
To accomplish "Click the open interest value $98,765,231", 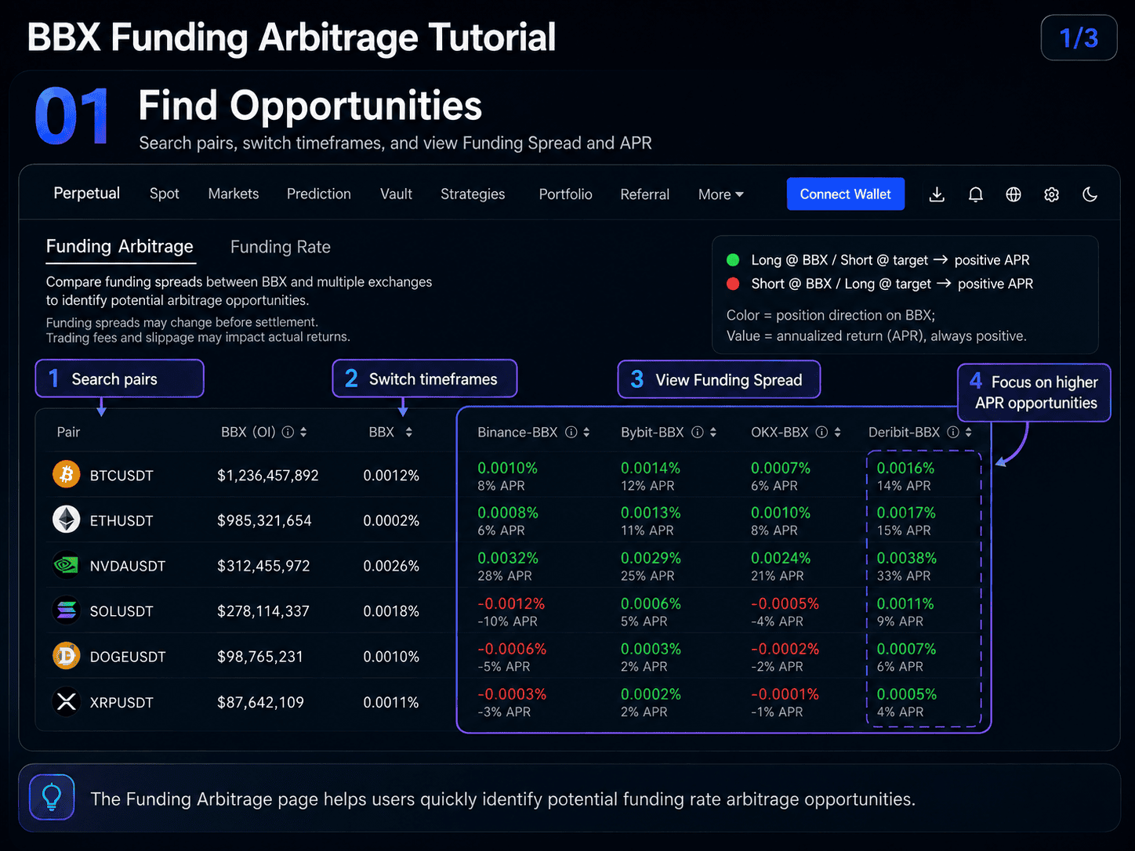I will coord(260,657).
